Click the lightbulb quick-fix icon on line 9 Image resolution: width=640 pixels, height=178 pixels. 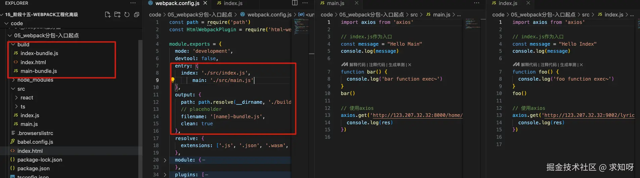tap(173, 80)
